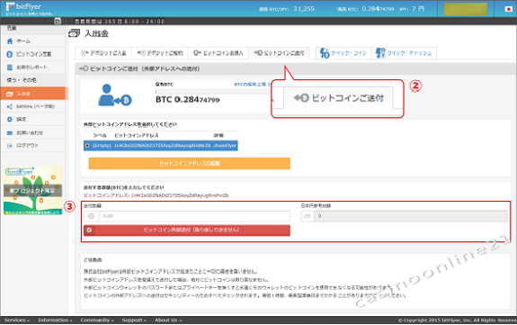Click orange Bitcoin address edit button
Image resolution: width=517 pixels, height=325 pixels.
click(189, 164)
